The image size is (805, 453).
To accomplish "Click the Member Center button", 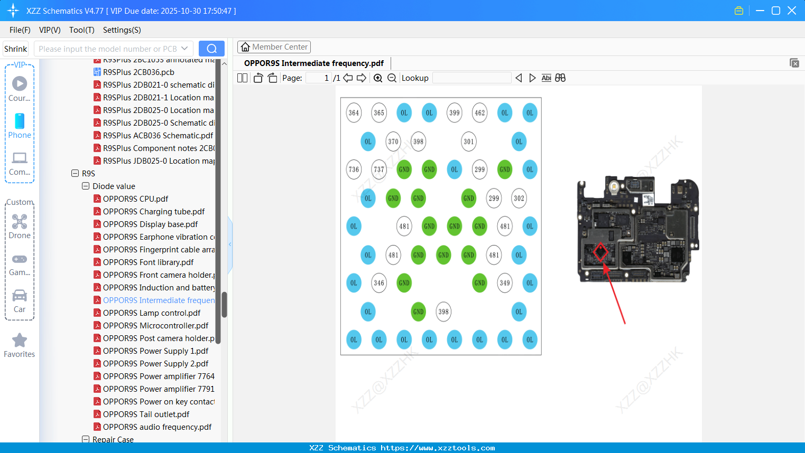I will tap(274, 47).
